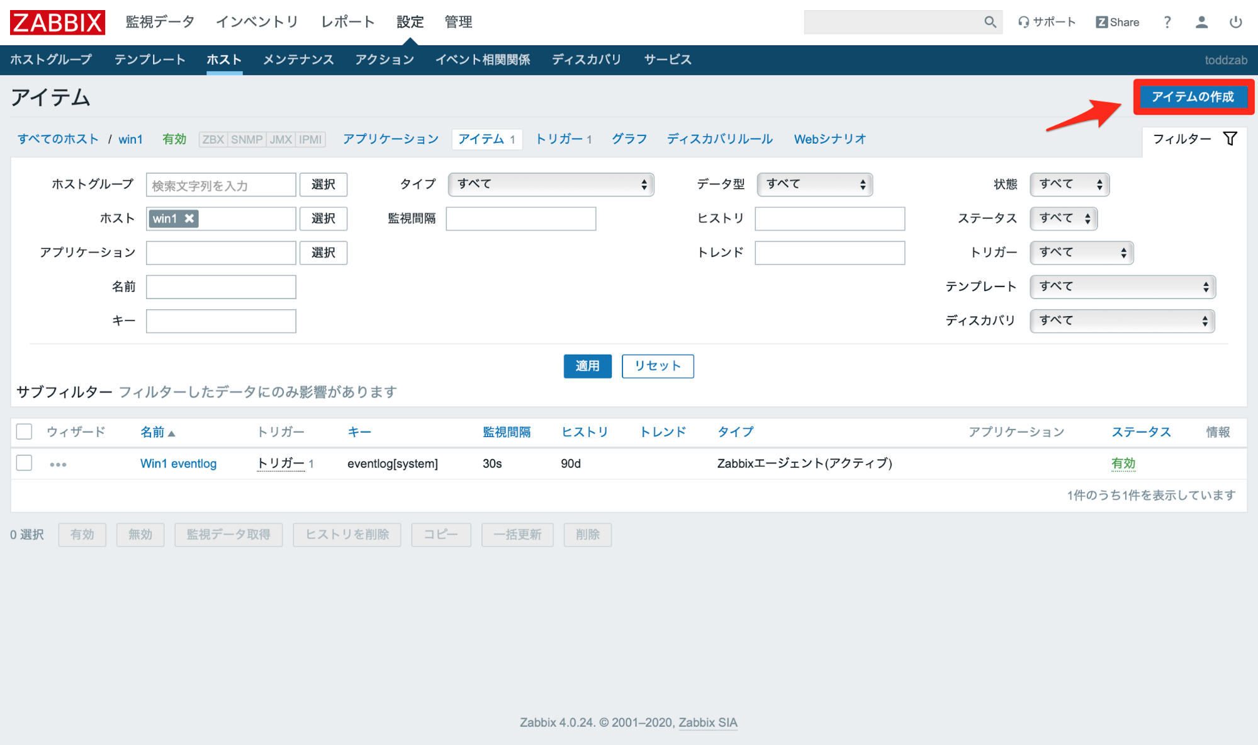This screenshot has height=745, width=1258.
Task: Open wizard menu for Win1 eventlog
Action: pyautogui.click(x=58, y=464)
